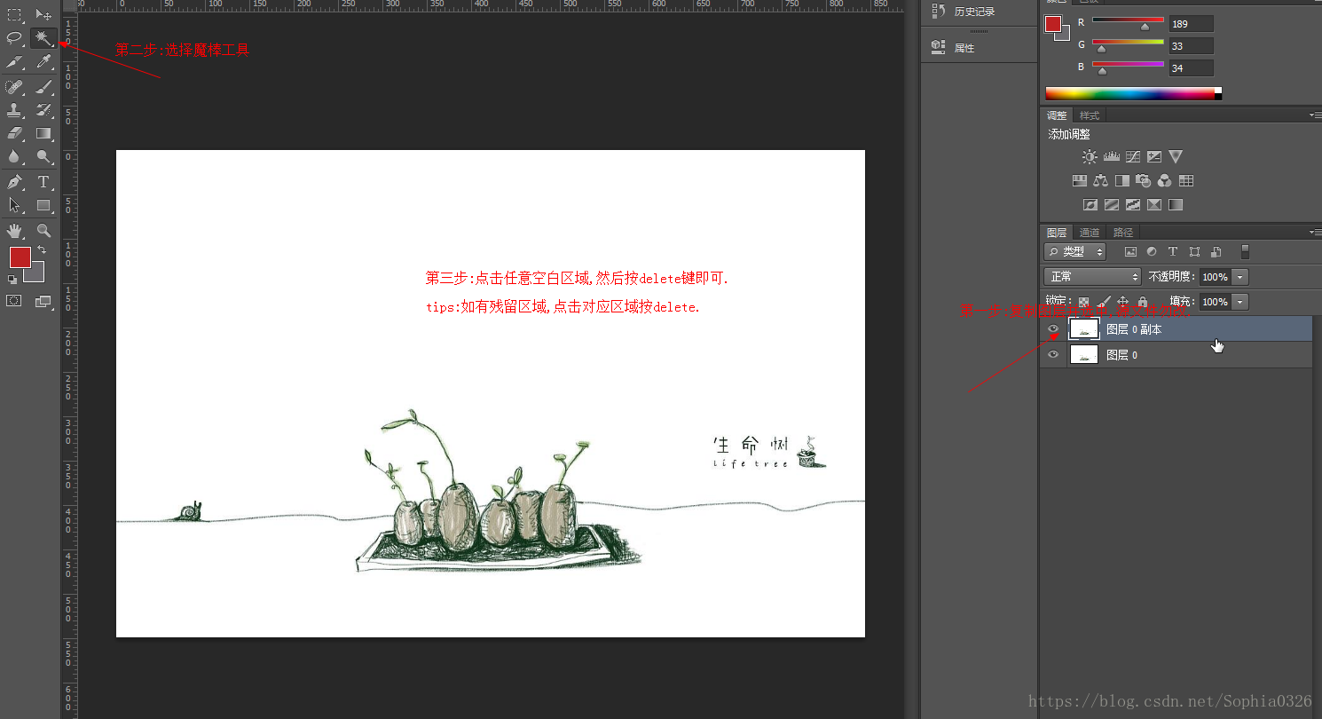Open the 类型 layer filter dropdown
The width and height of the screenshot is (1322, 719).
coord(1075,252)
